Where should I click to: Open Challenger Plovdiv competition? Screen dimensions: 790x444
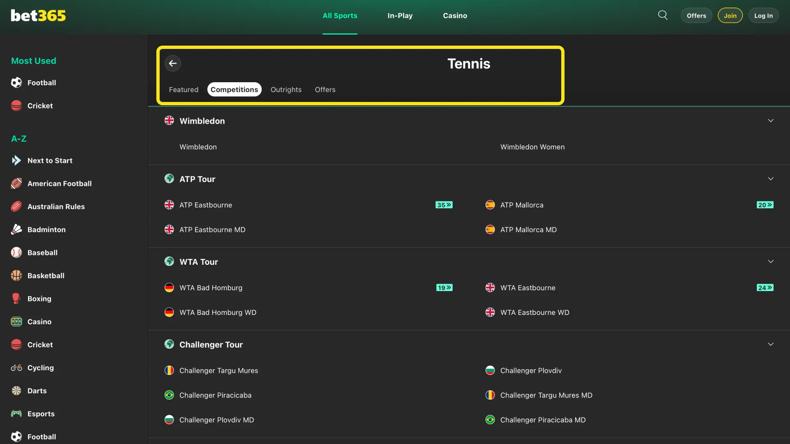pyautogui.click(x=531, y=370)
